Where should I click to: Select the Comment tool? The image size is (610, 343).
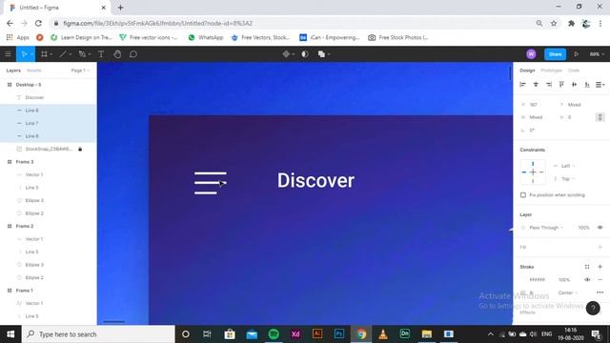coord(133,54)
